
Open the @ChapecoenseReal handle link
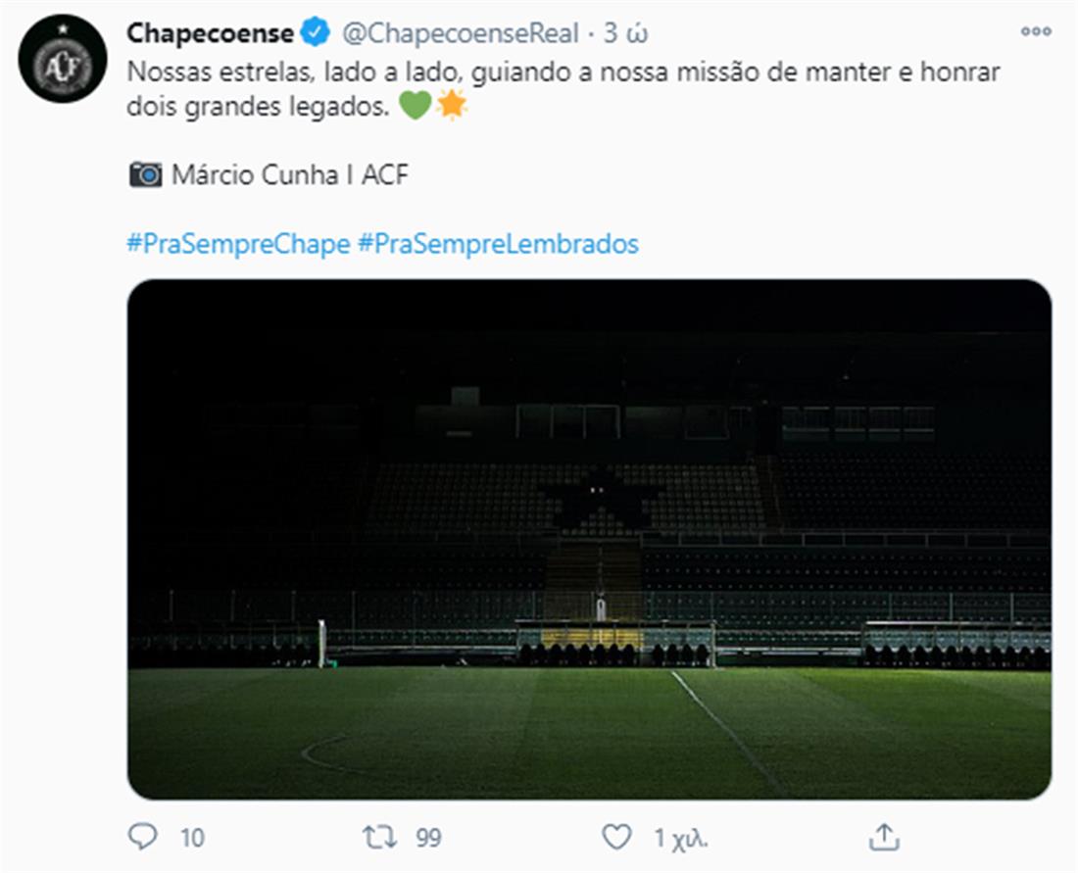(460, 33)
